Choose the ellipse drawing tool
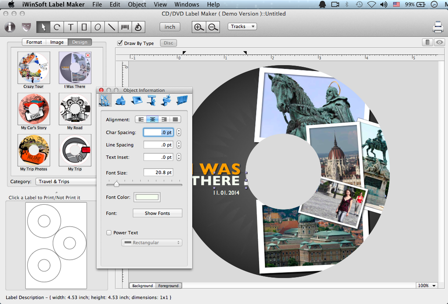 tap(98, 27)
